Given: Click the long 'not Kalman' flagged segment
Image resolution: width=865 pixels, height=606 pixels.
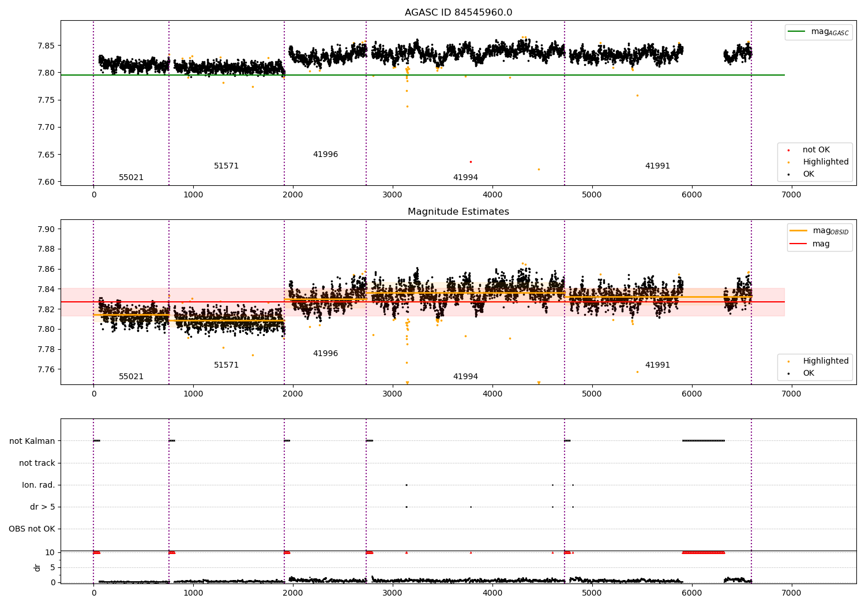Looking at the screenshot, I should (x=703, y=441).
